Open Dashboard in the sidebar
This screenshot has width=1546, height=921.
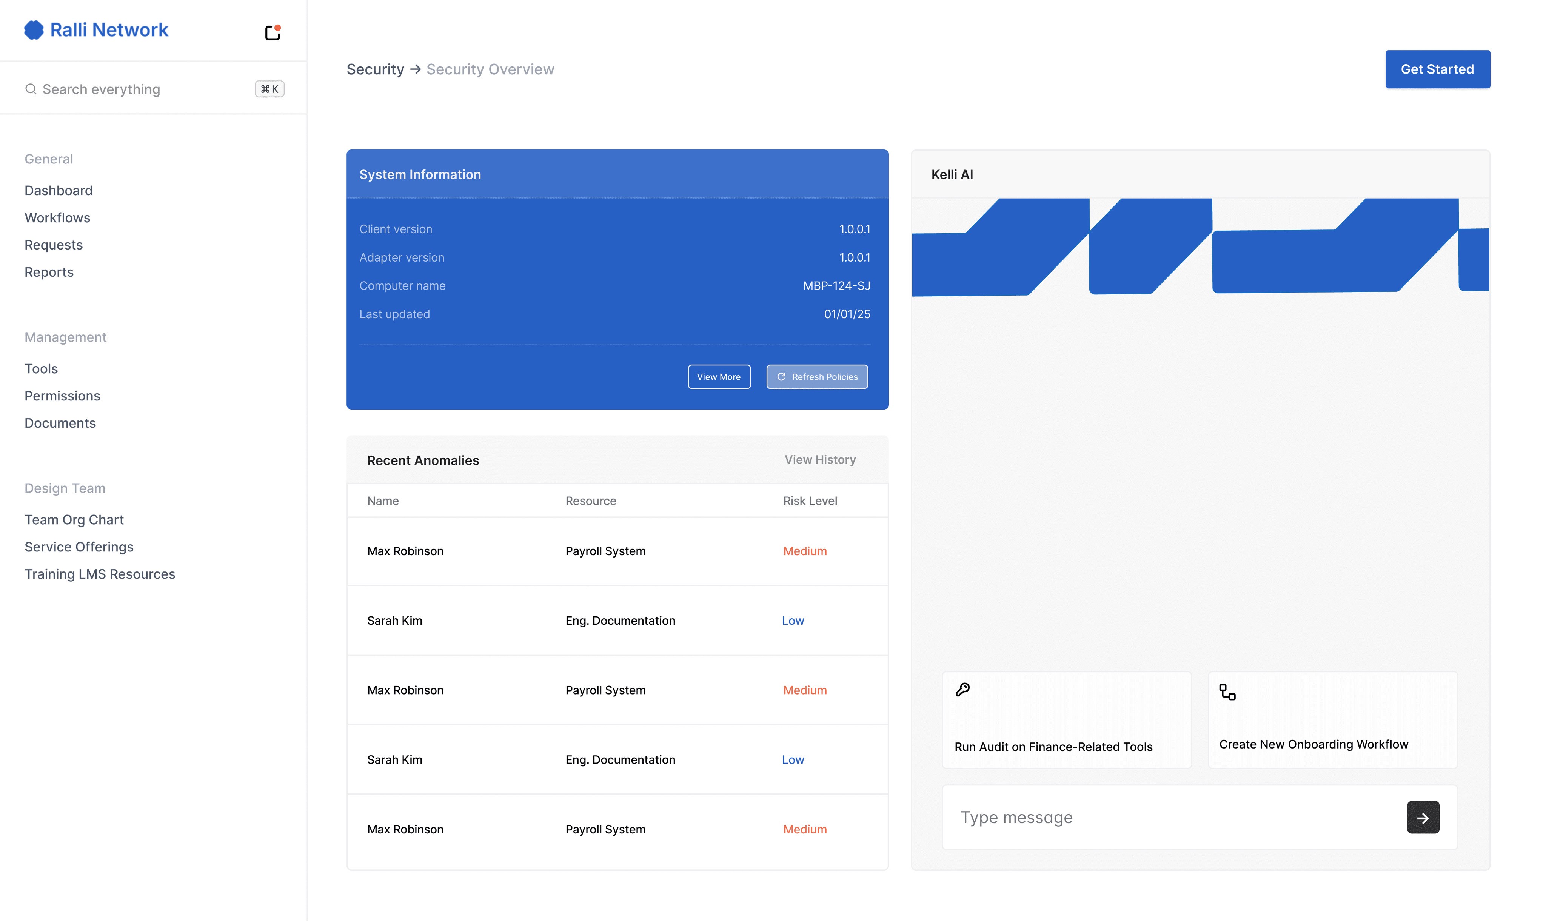[x=59, y=191]
